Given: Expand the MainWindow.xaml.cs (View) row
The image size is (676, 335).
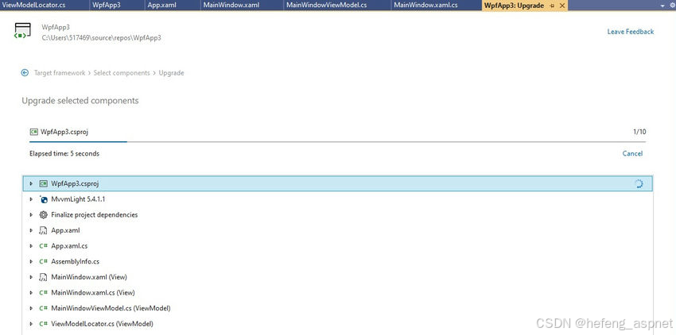Looking at the screenshot, I should click(31, 293).
